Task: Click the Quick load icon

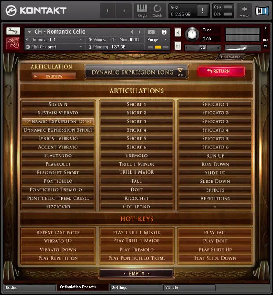Action: click(x=157, y=10)
